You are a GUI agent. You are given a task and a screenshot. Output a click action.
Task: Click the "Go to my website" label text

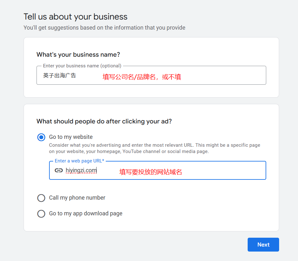71,137
